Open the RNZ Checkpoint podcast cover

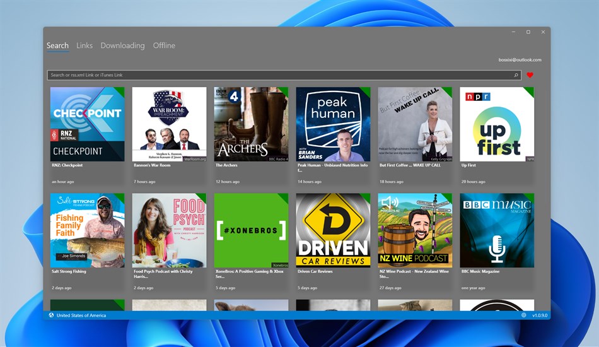coord(88,124)
